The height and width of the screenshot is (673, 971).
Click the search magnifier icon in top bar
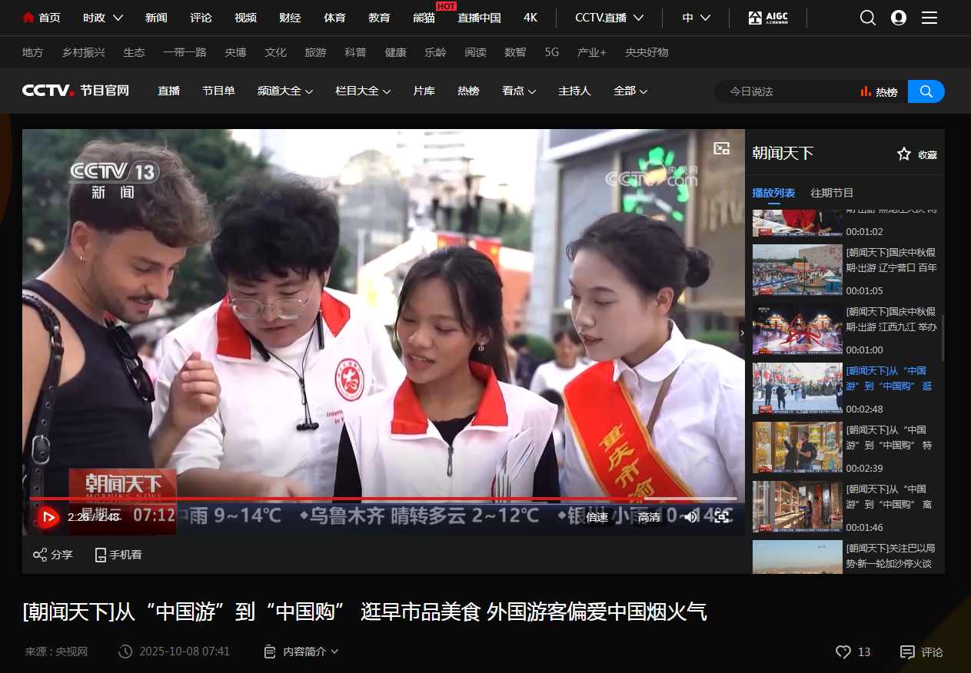pyautogui.click(x=868, y=18)
